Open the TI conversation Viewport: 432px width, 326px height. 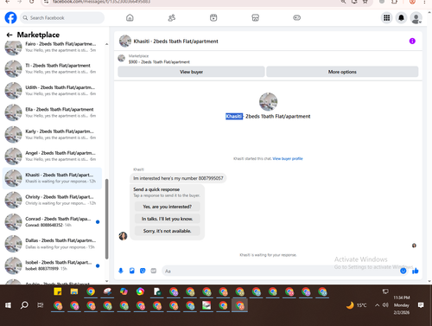click(52, 68)
